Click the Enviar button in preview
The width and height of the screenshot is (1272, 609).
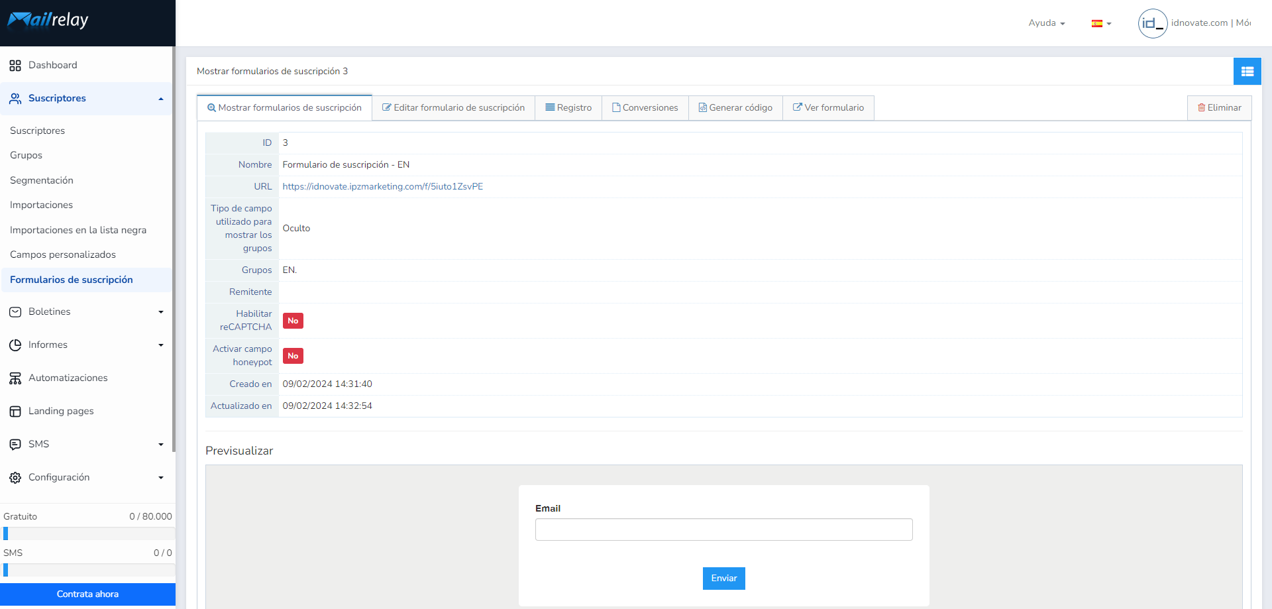(724, 579)
